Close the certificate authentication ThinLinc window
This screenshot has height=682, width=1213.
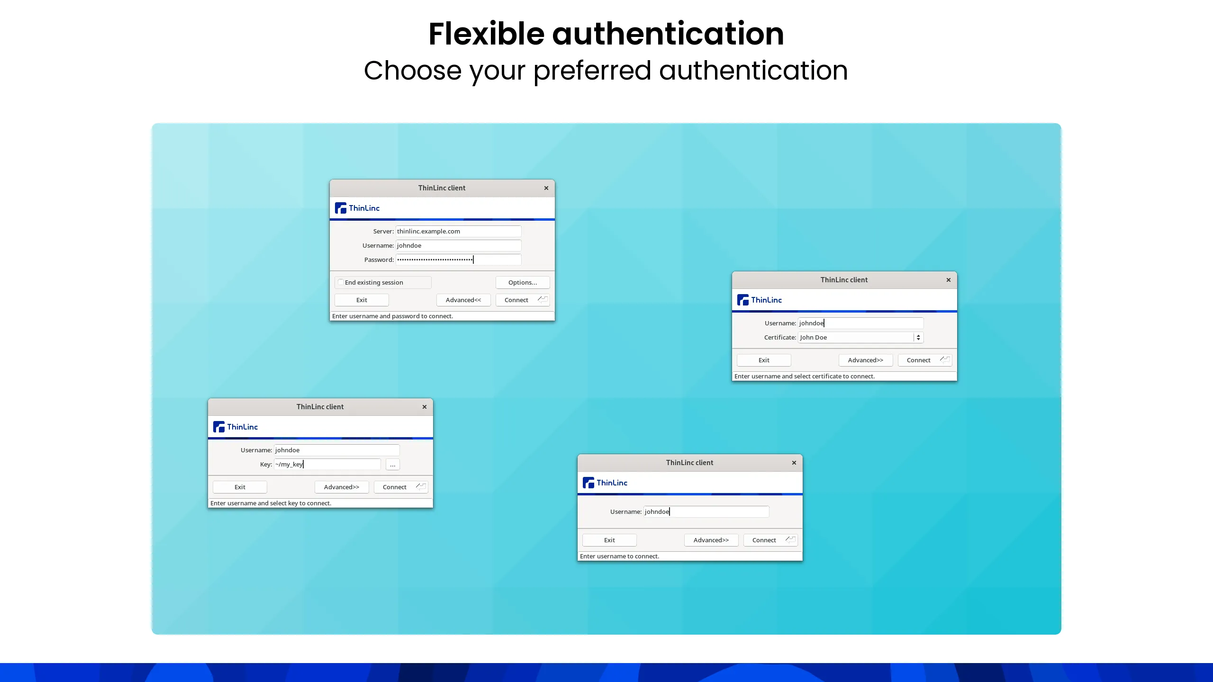coord(949,280)
